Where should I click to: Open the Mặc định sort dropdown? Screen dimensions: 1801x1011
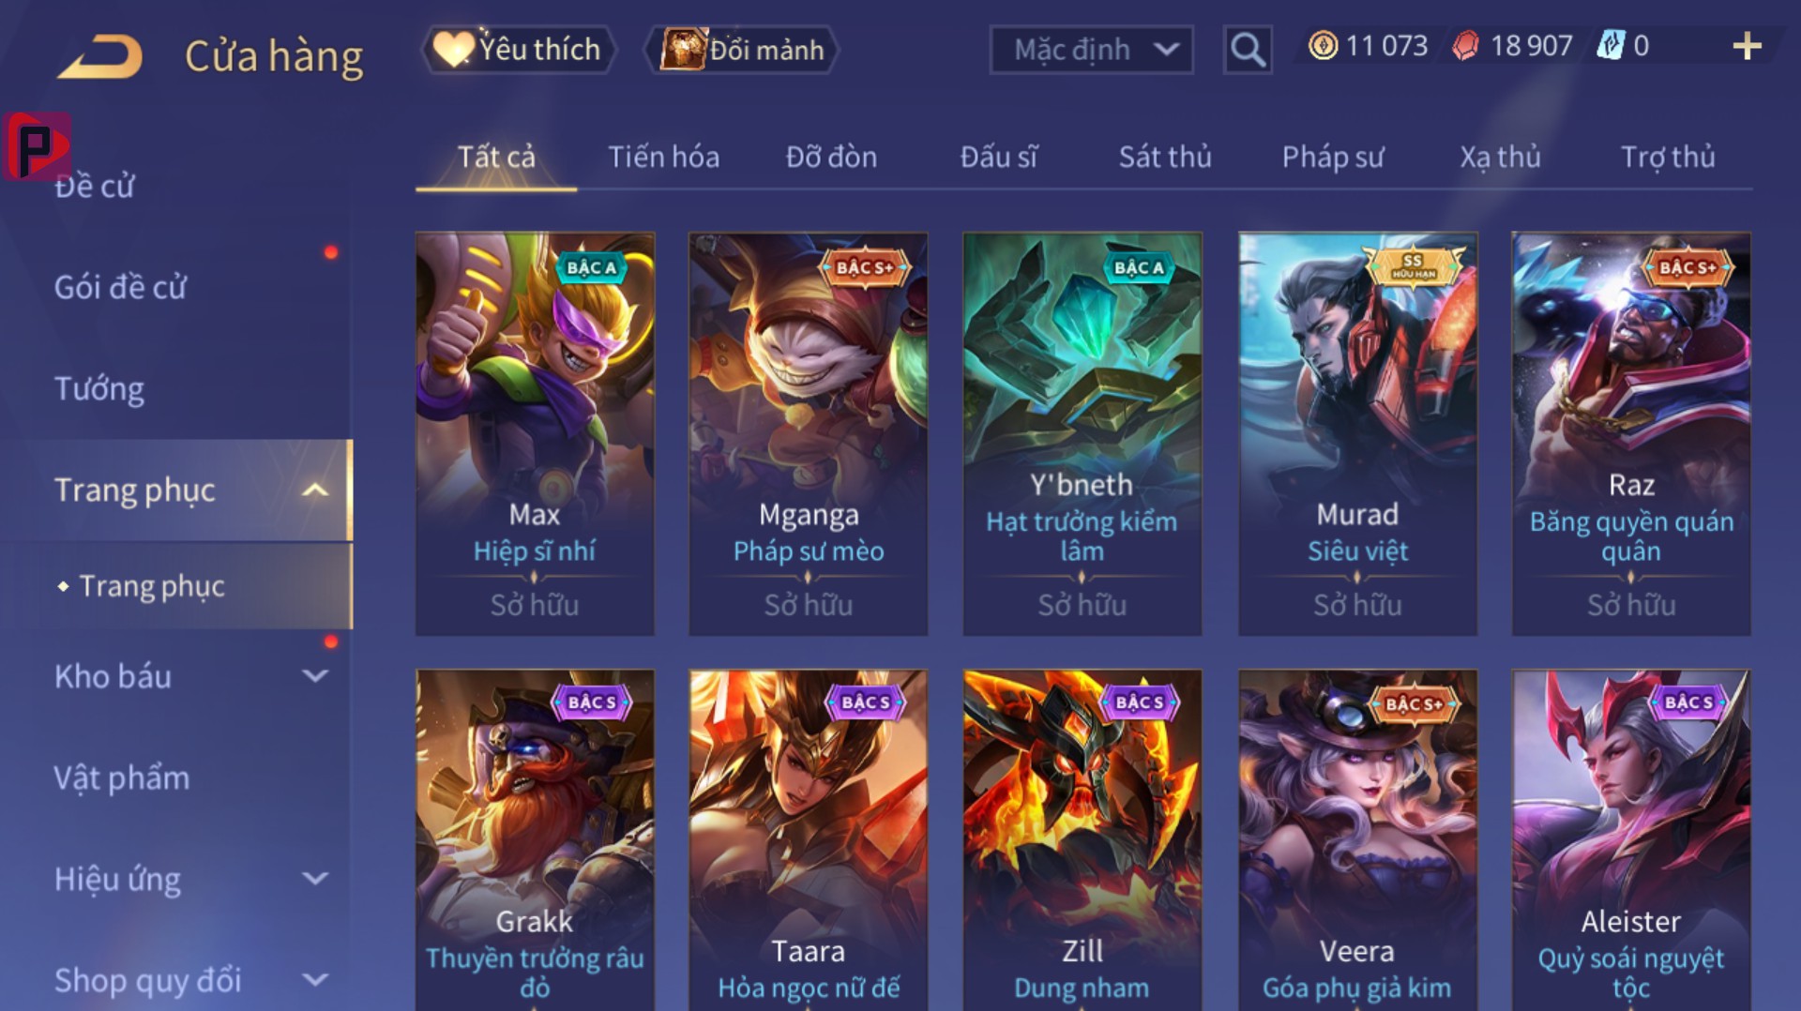click(x=1092, y=50)
